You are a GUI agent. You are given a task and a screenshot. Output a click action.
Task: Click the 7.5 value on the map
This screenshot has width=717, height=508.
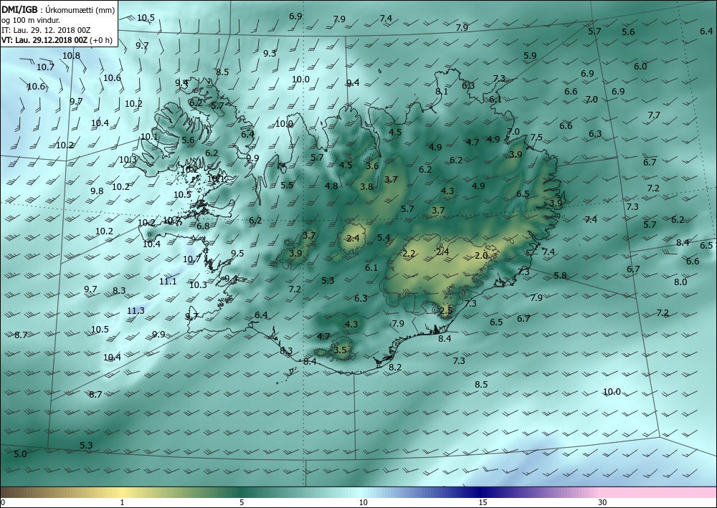536,138
